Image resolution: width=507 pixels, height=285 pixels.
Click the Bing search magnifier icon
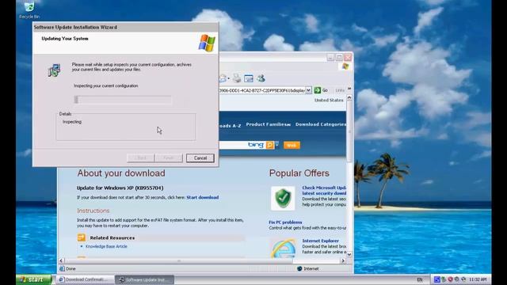click(x=269, y=145)
